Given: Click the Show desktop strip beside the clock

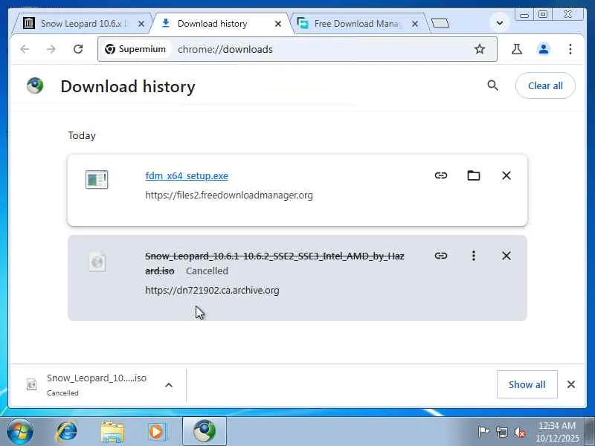Looking at the screenshot, I should (589, 431).
